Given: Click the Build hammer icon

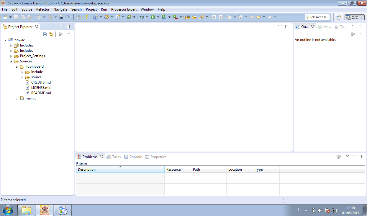Looking at the screenshot, I should [x=50, y=17].
